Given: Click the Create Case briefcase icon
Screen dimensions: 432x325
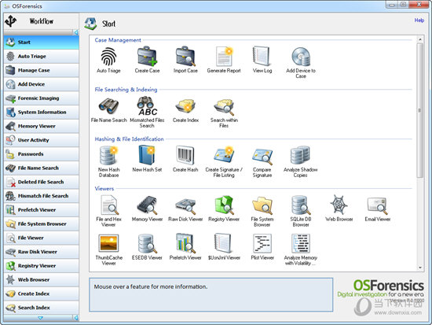Looking at the screenshot, I should [x=147, y=57].
